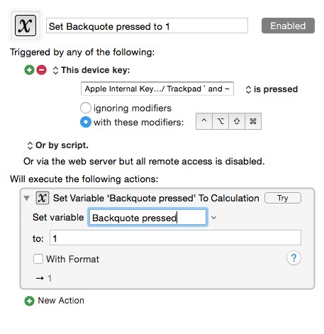Remove the trigger with red minus icon

(42, 70)
